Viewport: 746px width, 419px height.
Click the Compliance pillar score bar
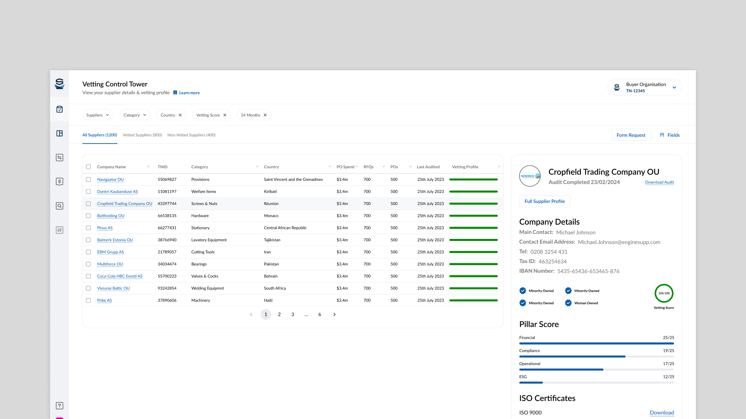(x=596, y=356)
